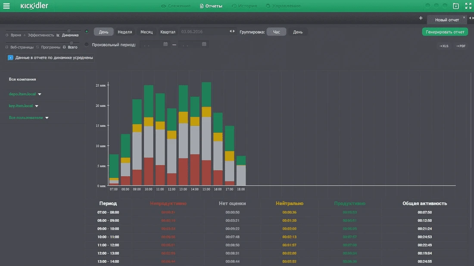Close the Новый отчет tab
This screenshot has width=474, height=266.
pyautogui.click(x=464, y=18)
